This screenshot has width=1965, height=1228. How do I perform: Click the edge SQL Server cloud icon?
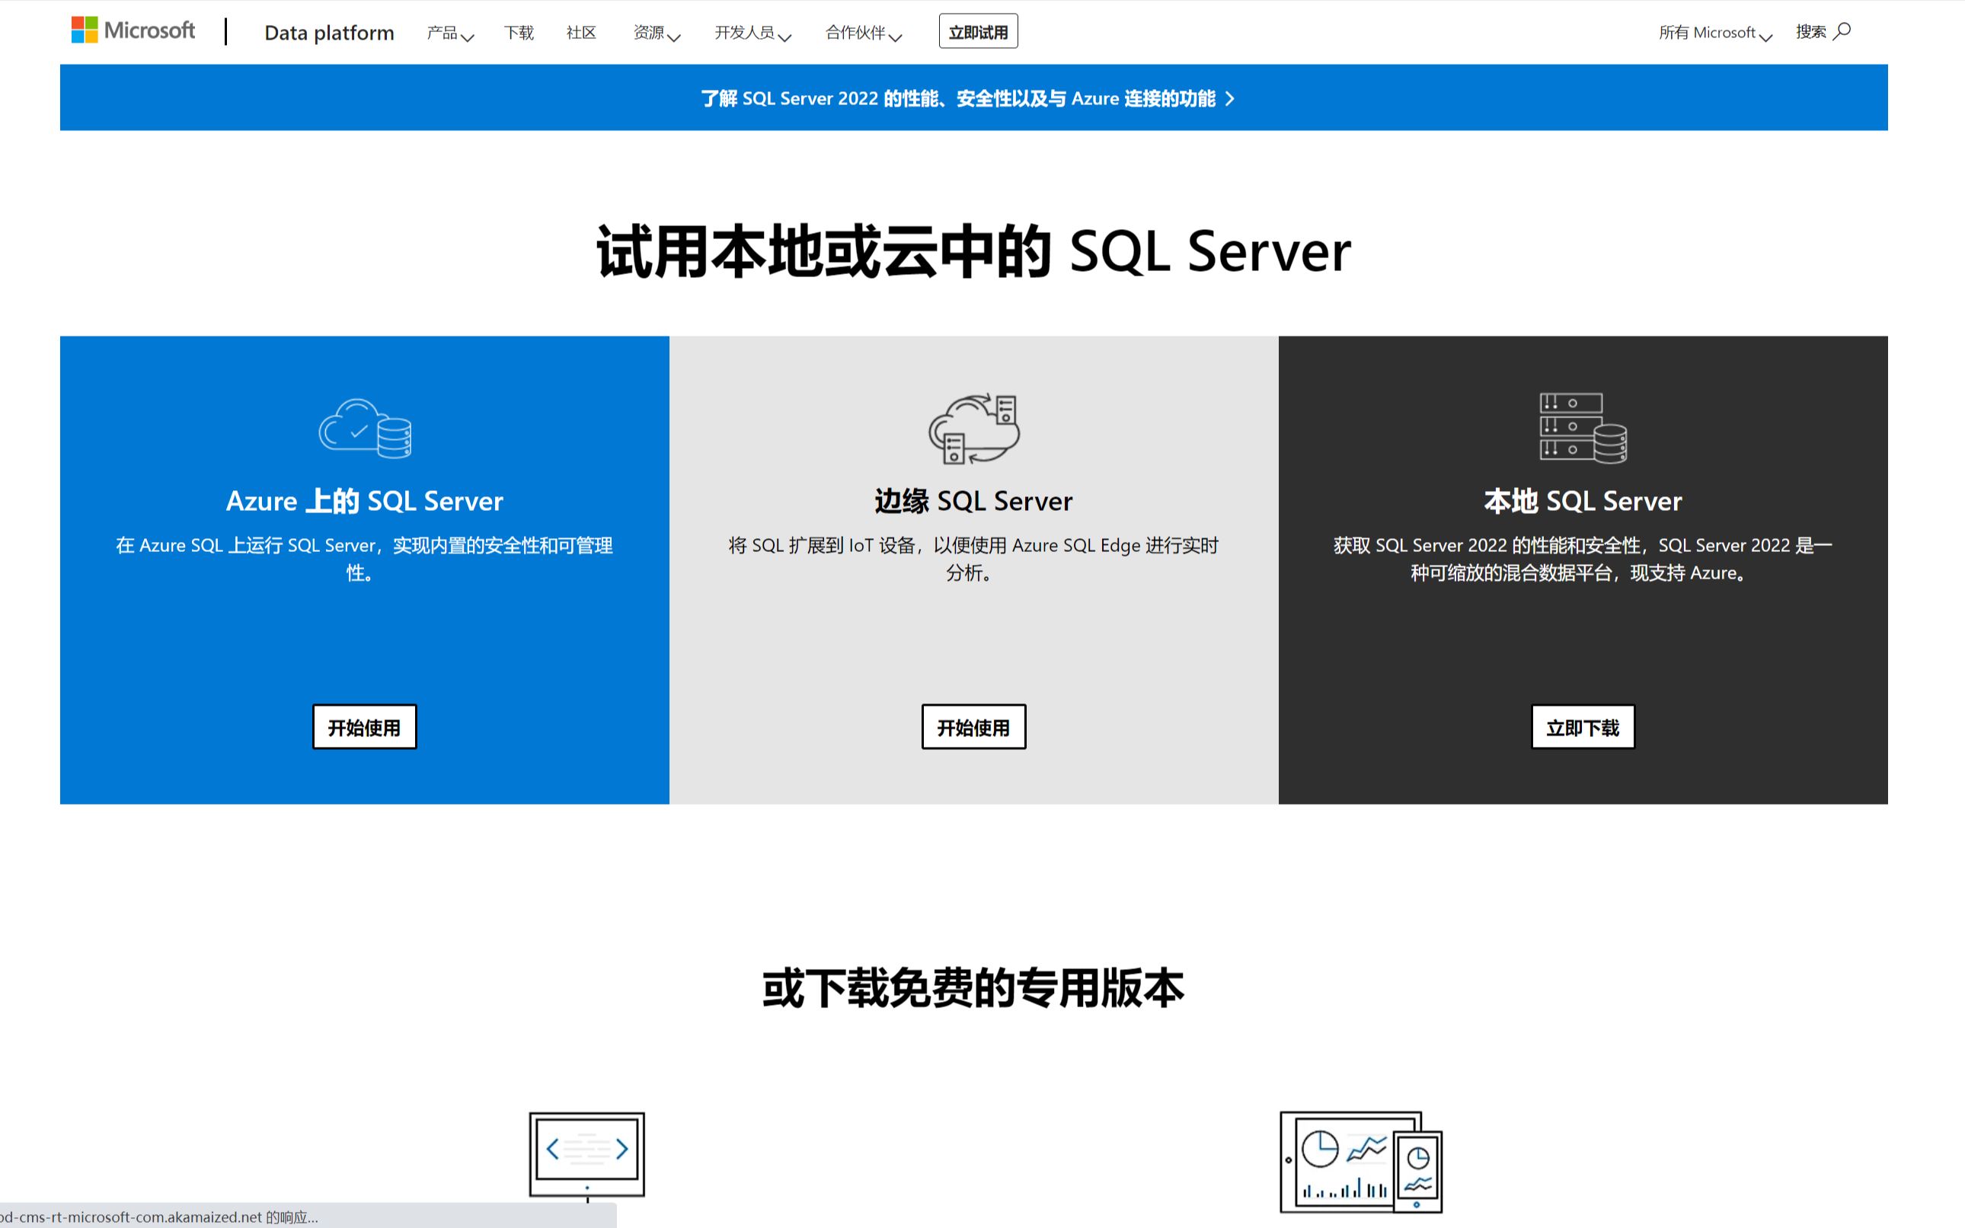click(973, 429)
